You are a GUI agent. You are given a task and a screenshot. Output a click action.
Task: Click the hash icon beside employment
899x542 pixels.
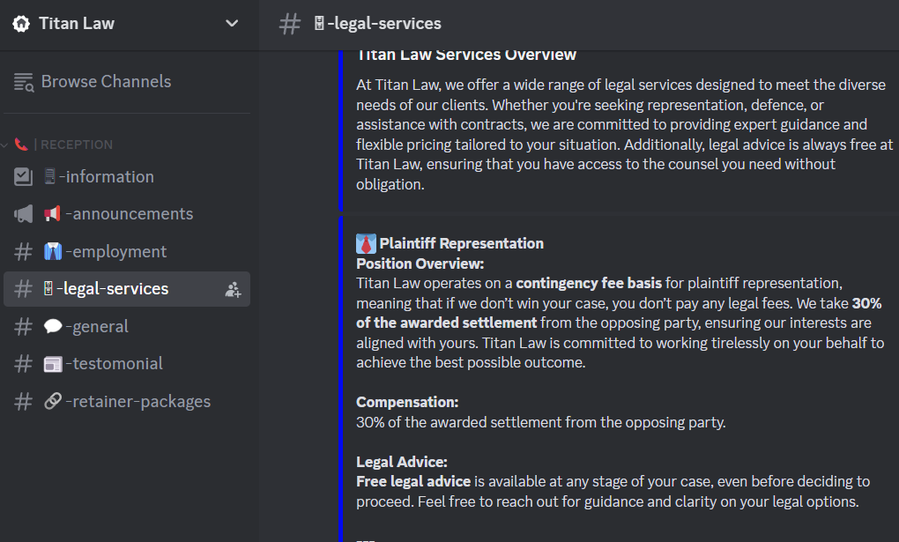point(23,251)
